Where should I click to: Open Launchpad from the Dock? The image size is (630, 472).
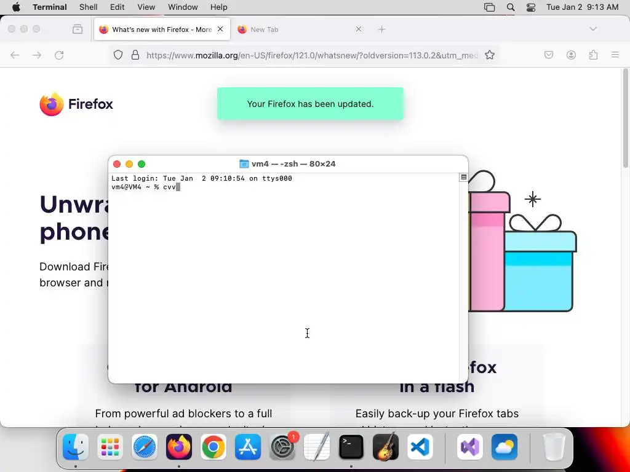pyautogui.click(x=110, y=447)
